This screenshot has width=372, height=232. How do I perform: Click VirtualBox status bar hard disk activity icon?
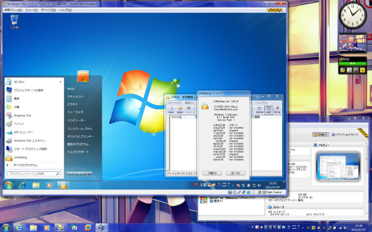pos(230,192)
